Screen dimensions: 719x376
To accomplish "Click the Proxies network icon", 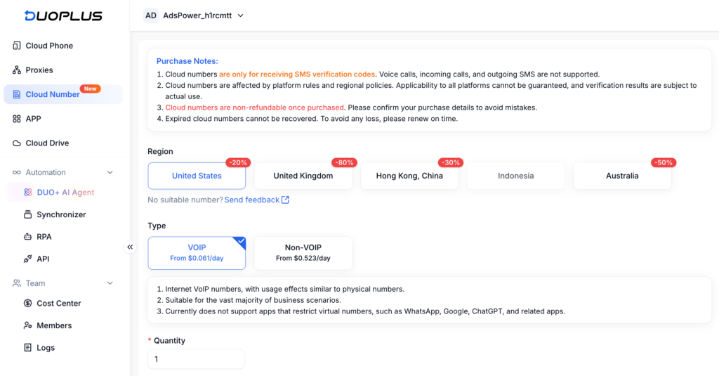I will tap(17, 70).
